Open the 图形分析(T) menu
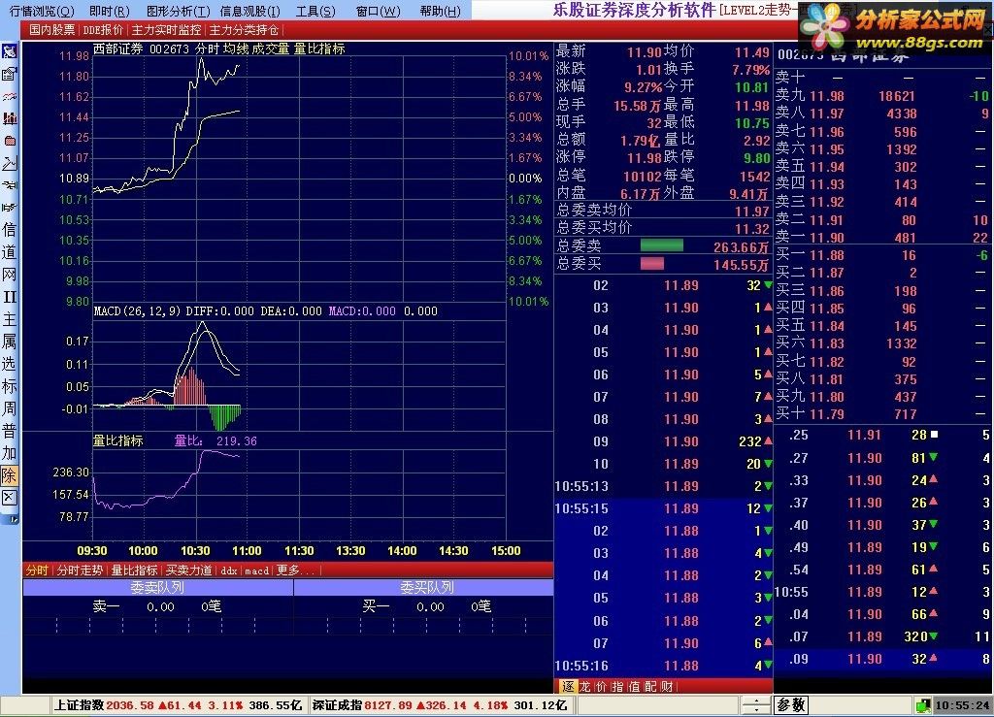 pos(179,11)
